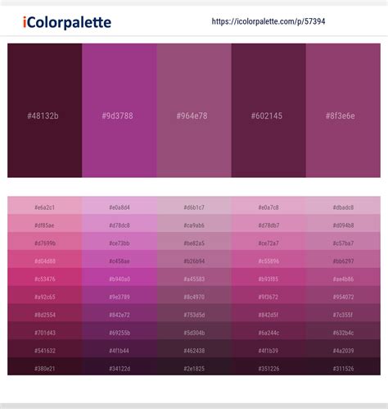Choose the #8c4970 shade cell
The width and height of the screenshot is (388, 409).
(194, 295)
